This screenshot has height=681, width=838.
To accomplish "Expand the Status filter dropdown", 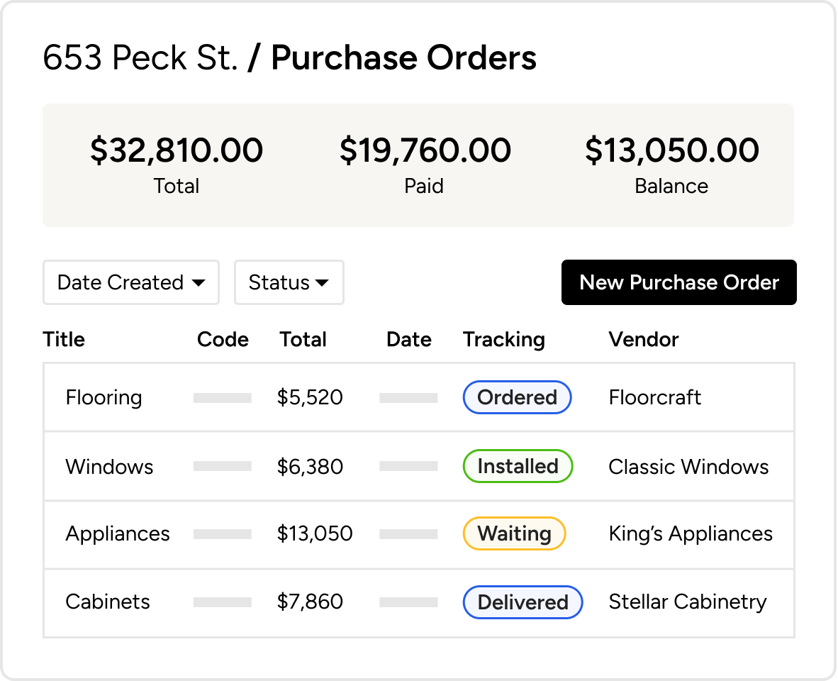I will pyautogui.click(x=289, y=282).
